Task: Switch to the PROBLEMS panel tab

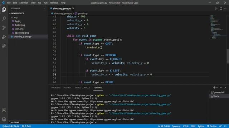Action: tap(56, 87)
